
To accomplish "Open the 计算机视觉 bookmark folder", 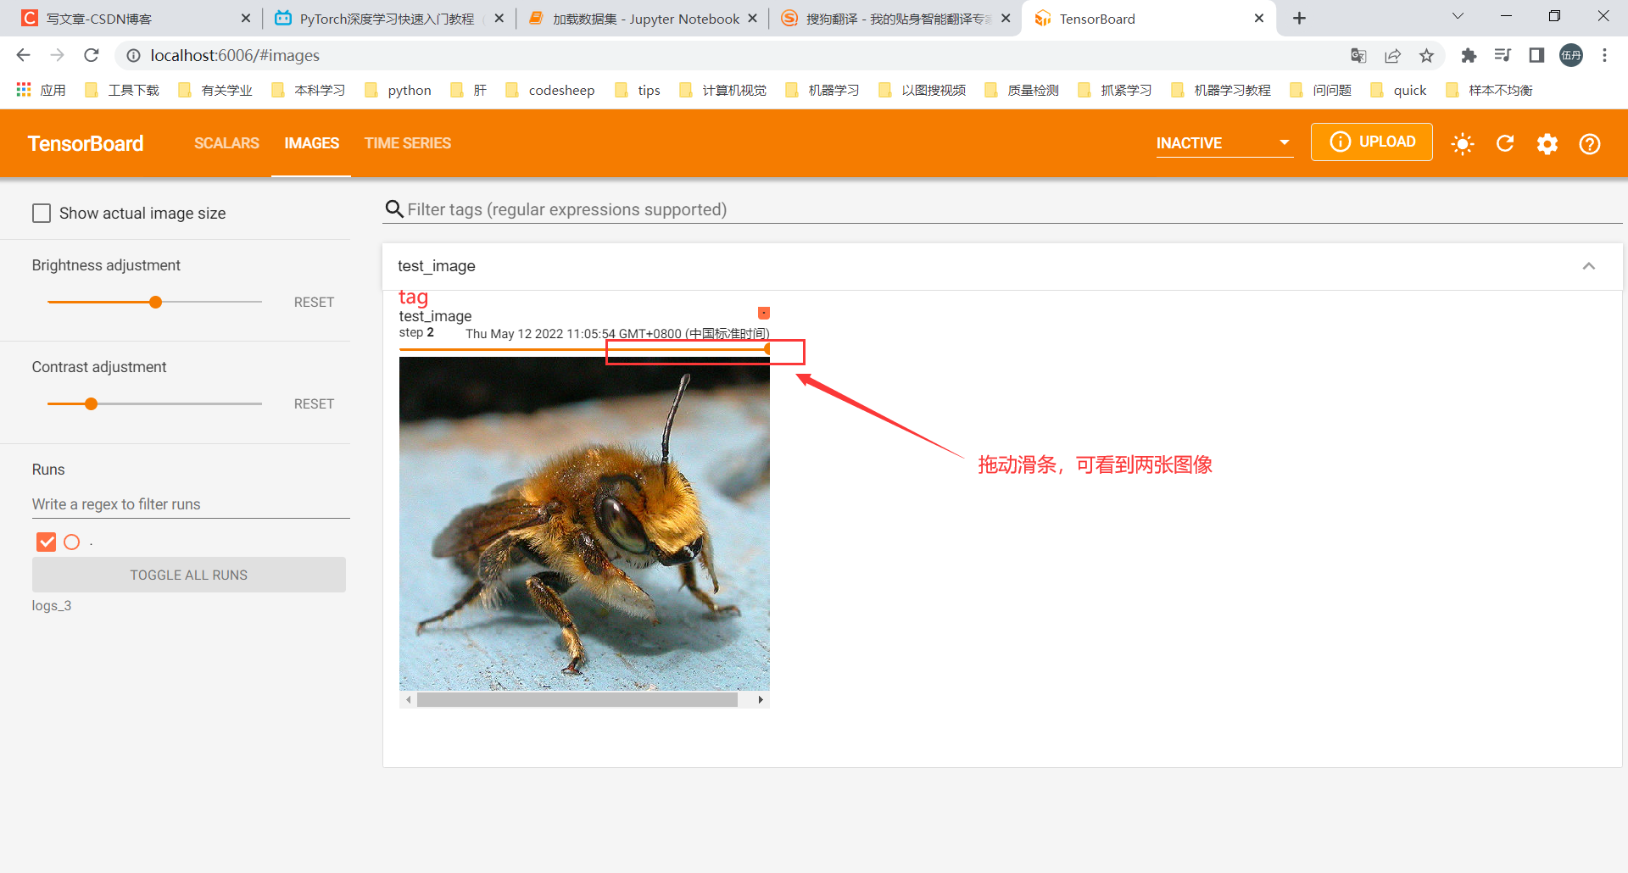I will pyautogui.click(x=722, y=90).
